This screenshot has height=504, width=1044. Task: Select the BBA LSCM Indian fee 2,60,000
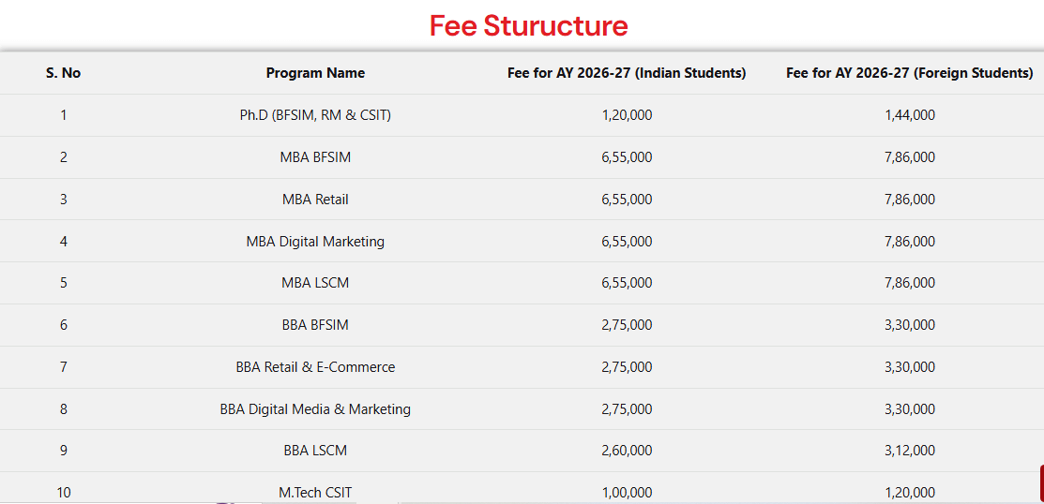627,451
